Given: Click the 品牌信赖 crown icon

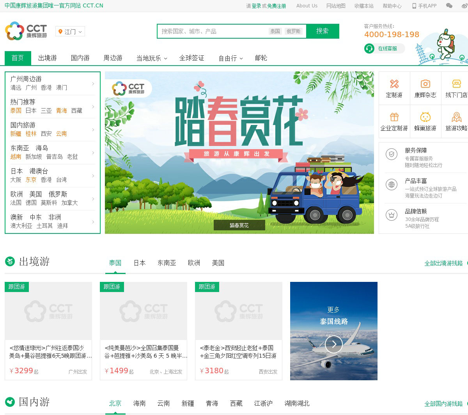Looking at the screenshot, I should click(x=392, y=215).
